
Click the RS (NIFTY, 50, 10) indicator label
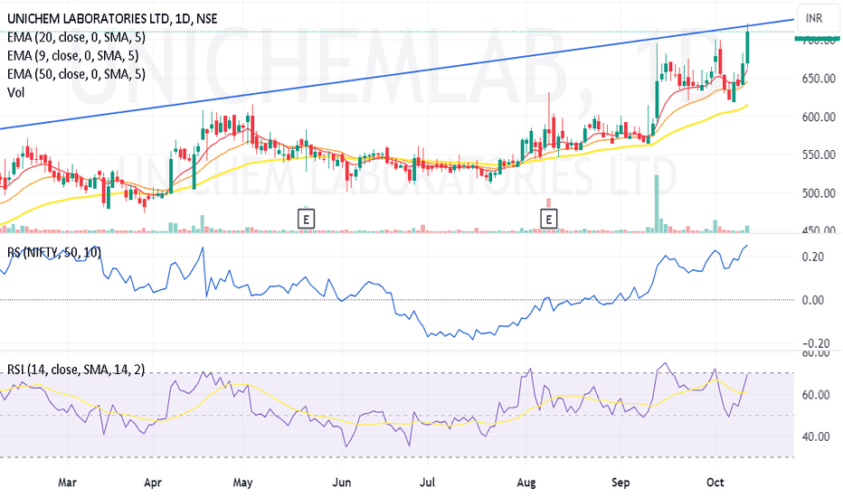pos(53,252)
